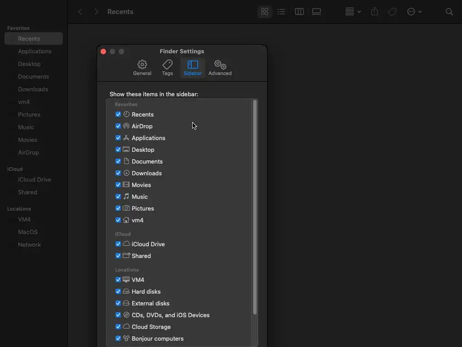This screenshot has width=462, height=347.
Task: Close the Finder Settings window
Action: coord(103,52)
